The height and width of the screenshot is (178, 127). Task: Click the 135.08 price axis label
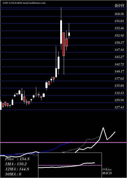pyautogui.click(x=119, y=86)
